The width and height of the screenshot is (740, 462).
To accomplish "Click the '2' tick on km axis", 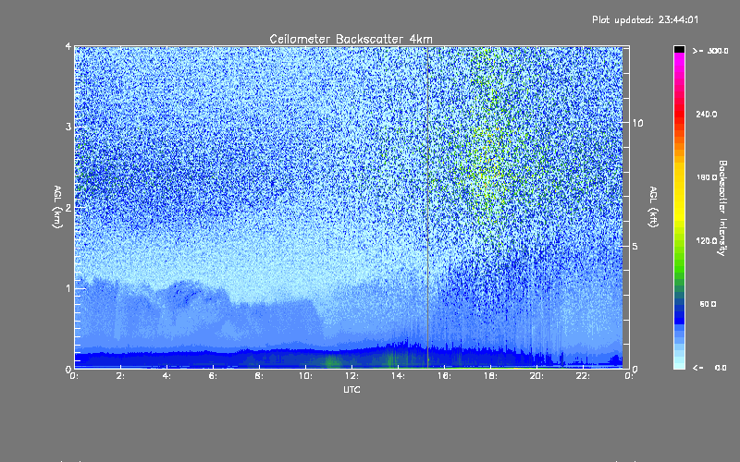I will [x=68, y=208].
